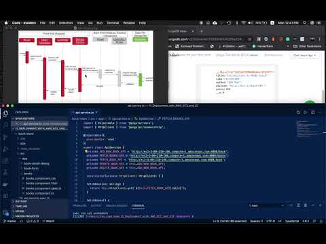Click the notifications bell in status bar
326x244 pixels.
pyautogui.click(x=321, y=221)
